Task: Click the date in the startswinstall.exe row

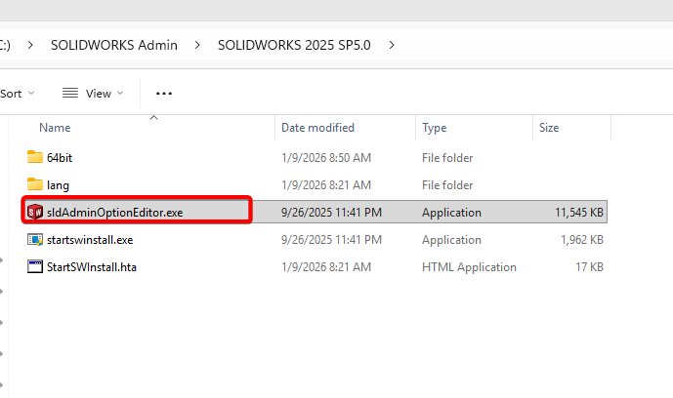Action: (x=331, y=240)
